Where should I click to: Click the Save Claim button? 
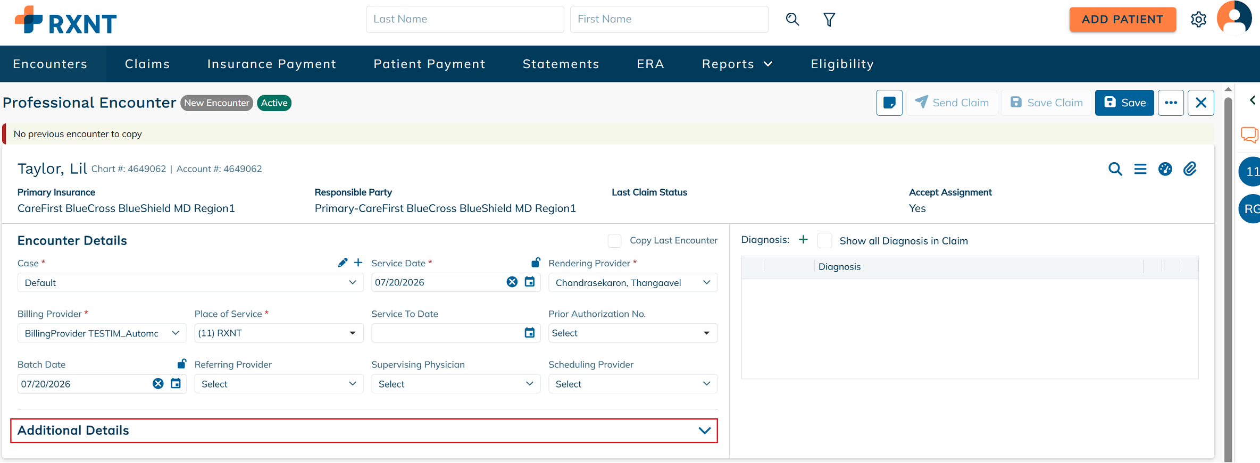click(x=1046, y=103)
